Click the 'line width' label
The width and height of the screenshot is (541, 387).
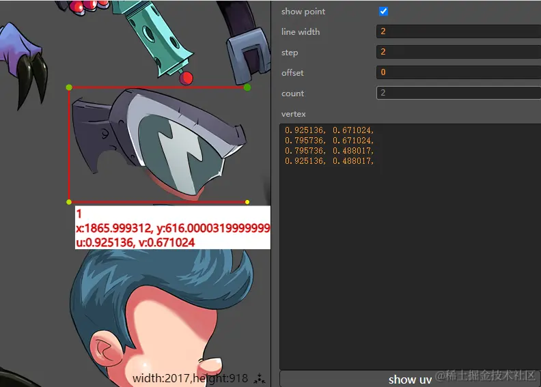click(x=301, y=31)
